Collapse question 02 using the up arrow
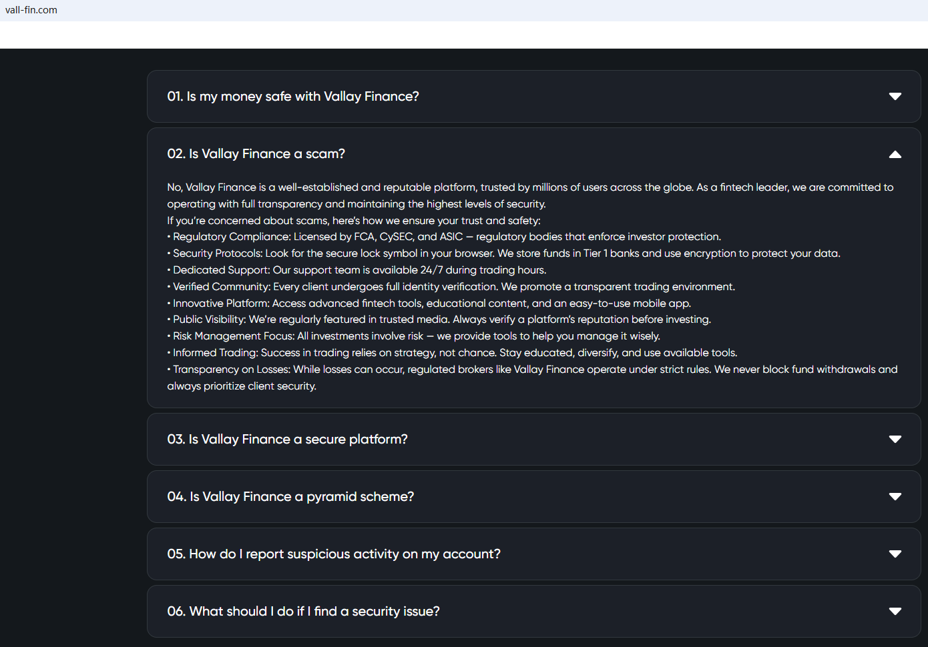The width and height of the screenshot is (928, 647). 895,154
